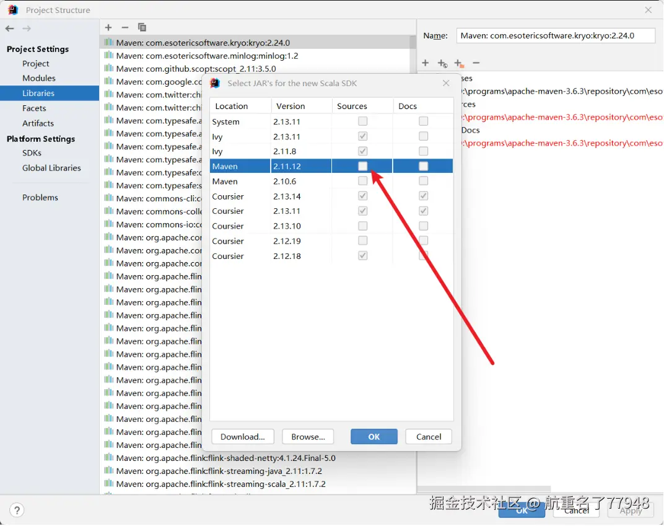
Task: Toggle Docs checkbox for Coursier 2.13.11
Action: (x=423, y=211)
